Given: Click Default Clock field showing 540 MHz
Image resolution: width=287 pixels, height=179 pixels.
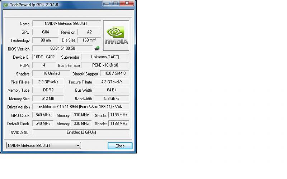Looking at the screenshot, I should coord(43,124).
